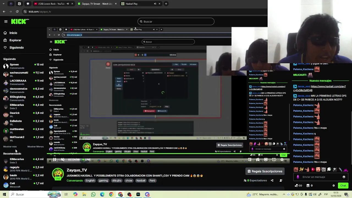The image size is (352, 198).
Task: Open ElGlogloking channel
Action: click(x=23, y=98)
